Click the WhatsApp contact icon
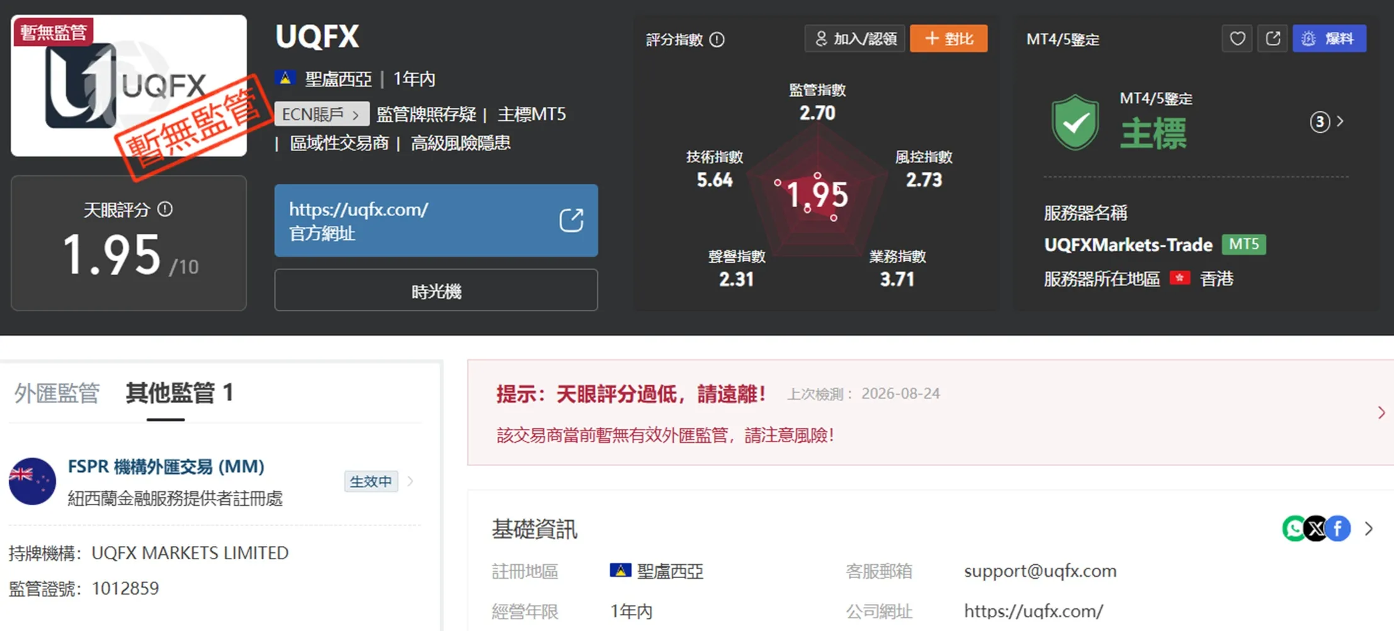The height and width of the screenshot is (631, 1394). click(1294, 528)
